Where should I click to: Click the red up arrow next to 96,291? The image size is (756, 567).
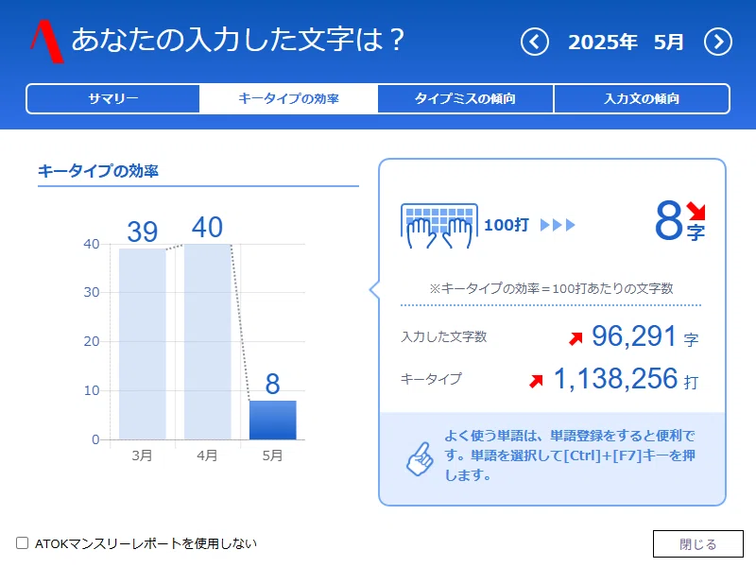pyautogui.click(x=576, y=338)
